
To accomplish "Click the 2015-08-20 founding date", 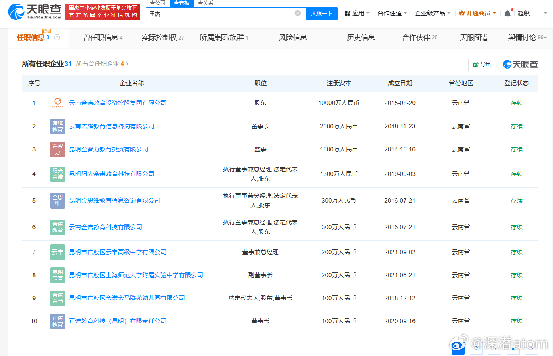I will 400,103.
